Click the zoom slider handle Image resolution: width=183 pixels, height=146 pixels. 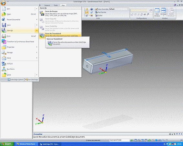(x=167, y=140)
